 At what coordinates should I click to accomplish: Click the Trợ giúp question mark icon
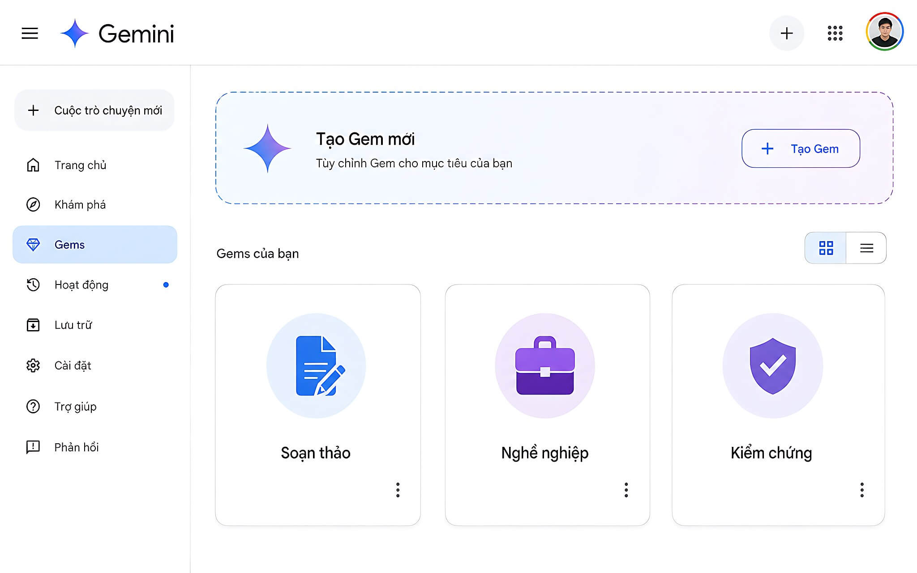(33, 406)
